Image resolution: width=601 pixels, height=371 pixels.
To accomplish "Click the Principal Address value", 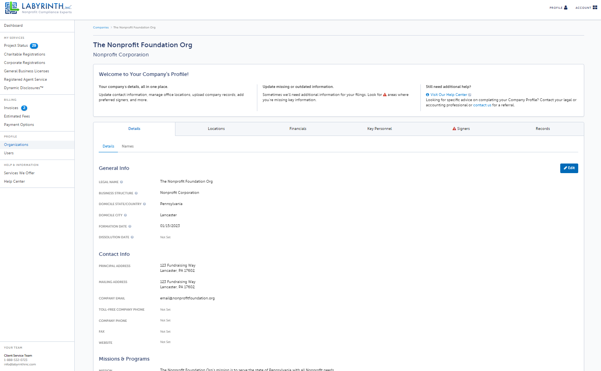I will point(178,268).
